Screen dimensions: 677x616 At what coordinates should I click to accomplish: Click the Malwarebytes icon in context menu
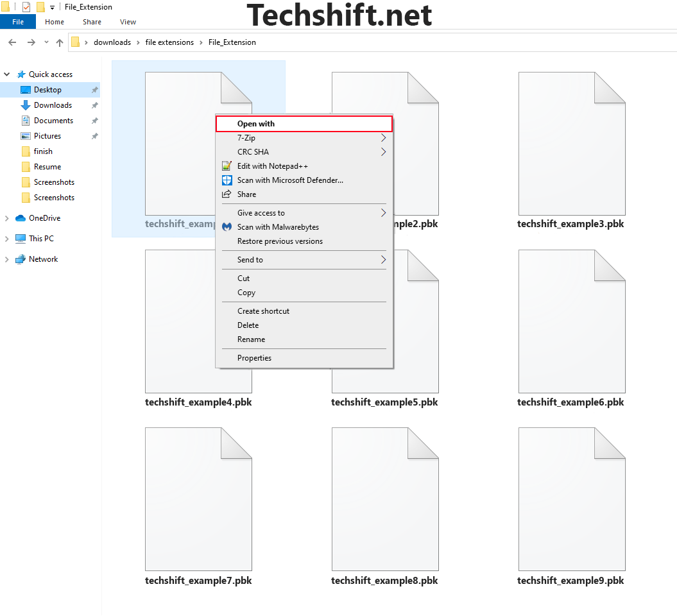pyautogui.click(x=227, y=227)
